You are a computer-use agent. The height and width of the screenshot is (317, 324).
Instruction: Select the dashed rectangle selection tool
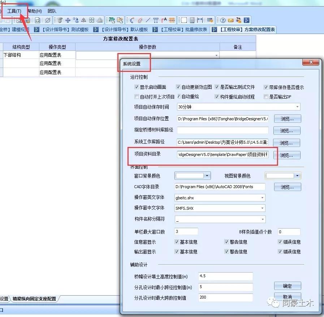click(184, 20)
